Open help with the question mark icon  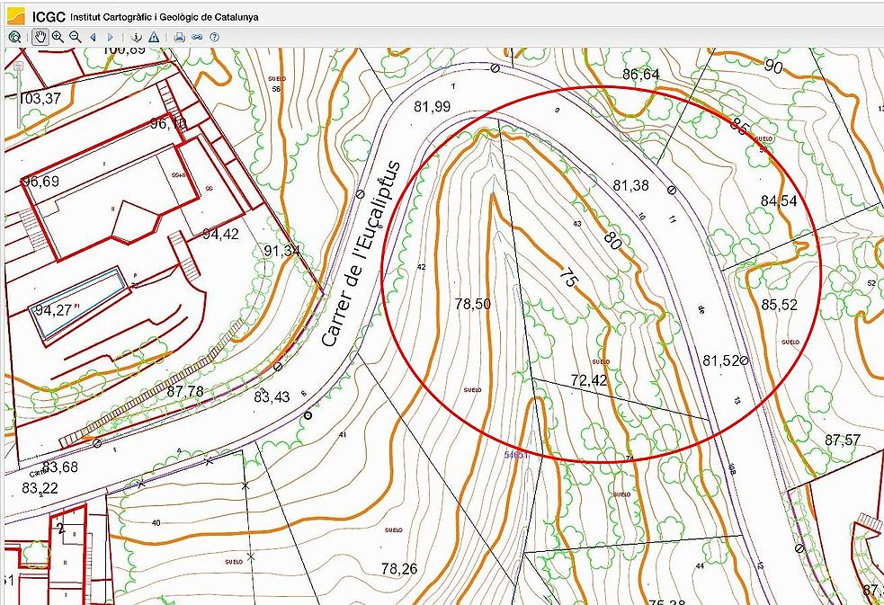[x=214, y=37]
